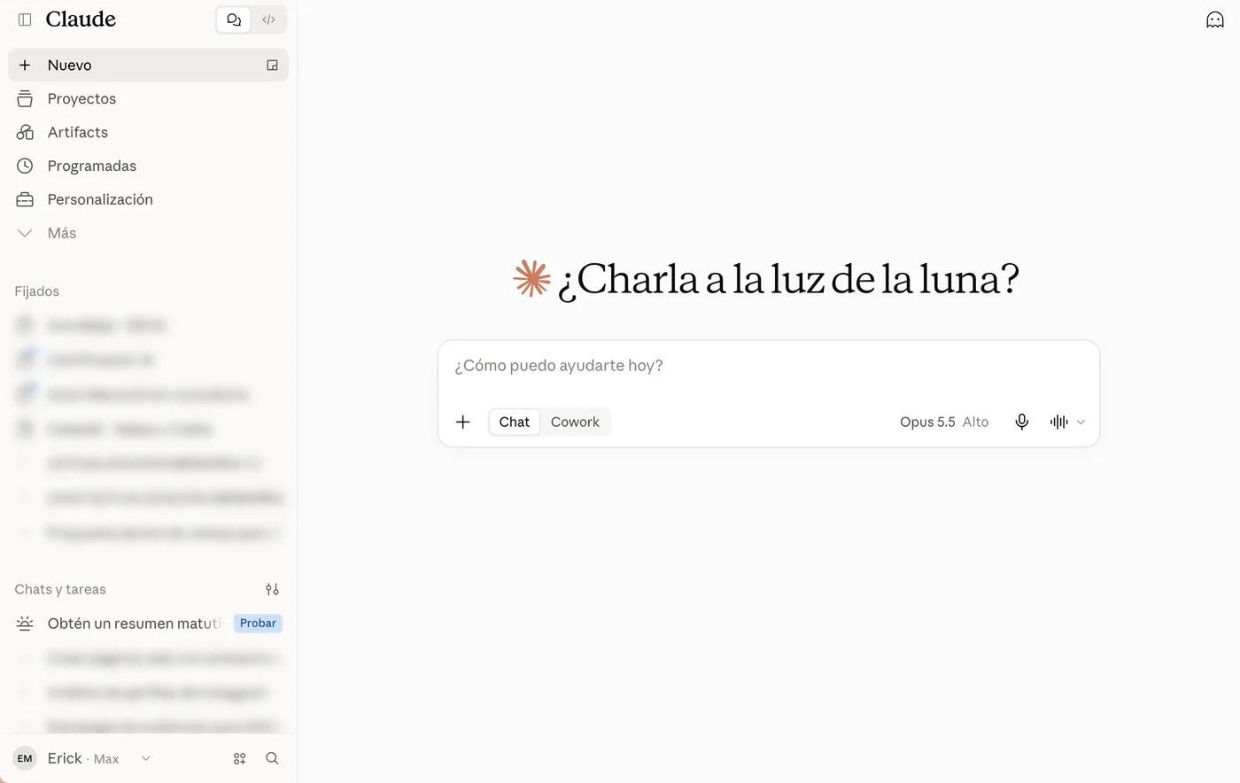Open new chat in window icon beside Nuevo
Screen dimensions: 1240x783
[x=273, y=65]
